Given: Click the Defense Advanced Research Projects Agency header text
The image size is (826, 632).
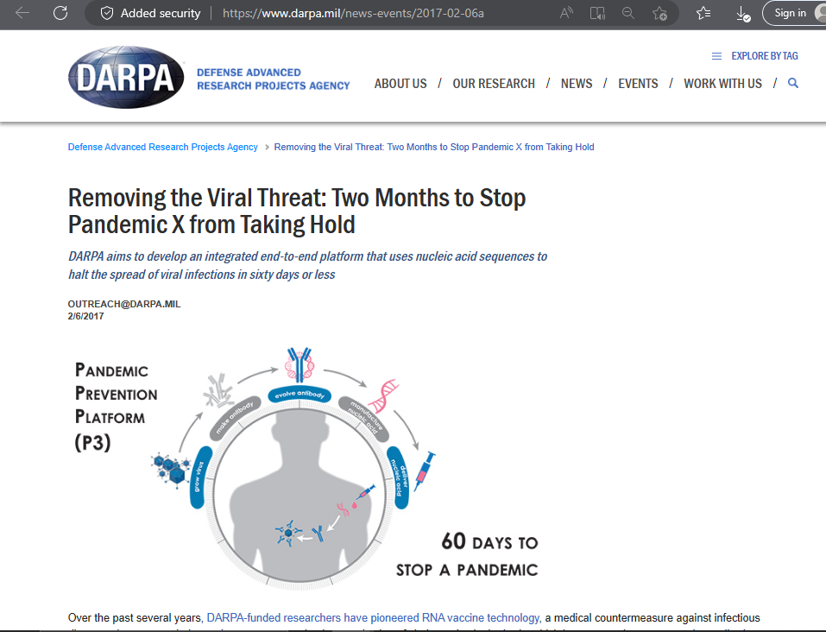Looking at the screenshot, I should [x=274, y=79].
